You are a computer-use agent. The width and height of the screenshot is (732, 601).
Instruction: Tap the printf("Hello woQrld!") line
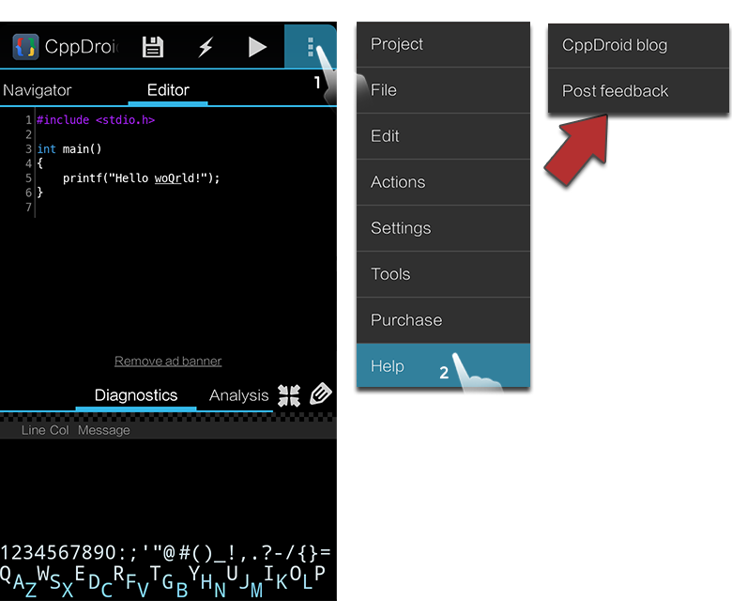click(141, 177)
